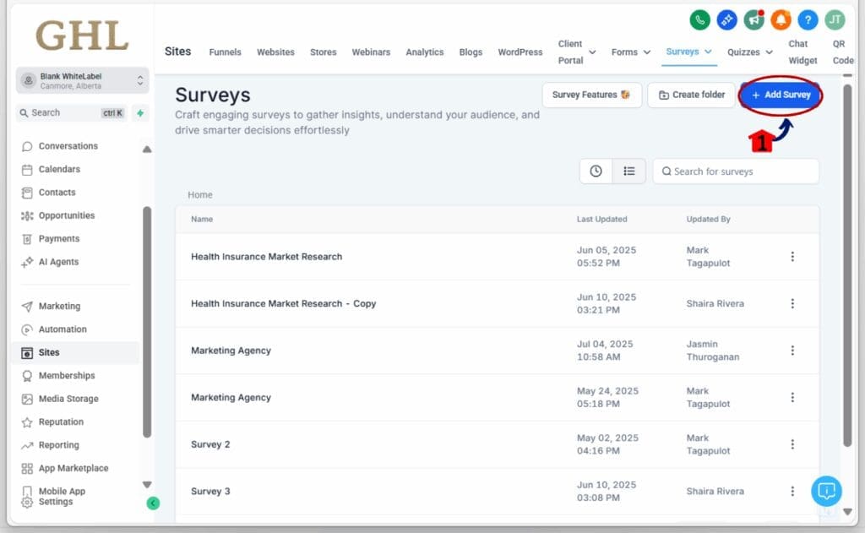The image size is (865, 533).
Task: Open the megaphone announcements icon
Action: (753, 20)
